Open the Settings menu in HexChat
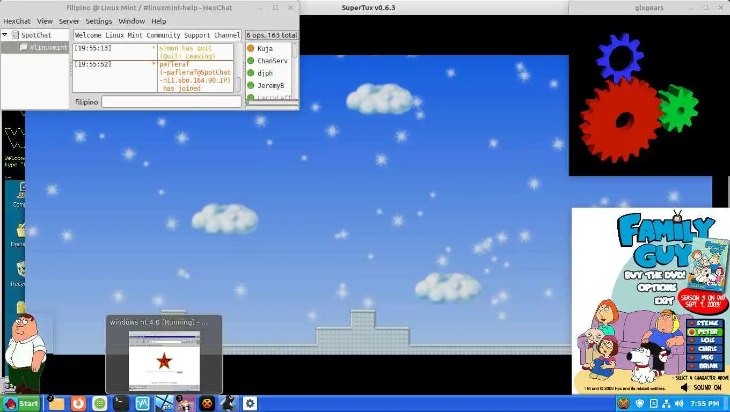The height and width of the screenshot is (412, 730). [x=99, y=21]
